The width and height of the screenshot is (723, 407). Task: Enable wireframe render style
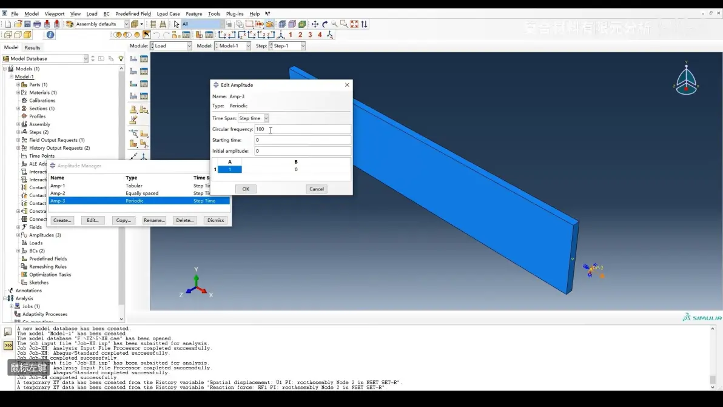pyautogui.click(x=8, y=35)
